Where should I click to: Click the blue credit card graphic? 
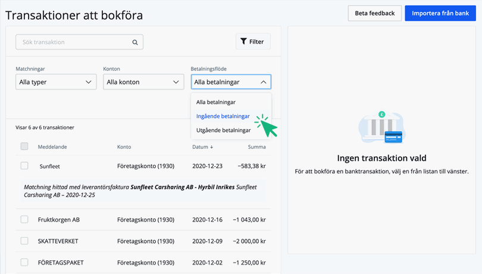coord(393,137)
